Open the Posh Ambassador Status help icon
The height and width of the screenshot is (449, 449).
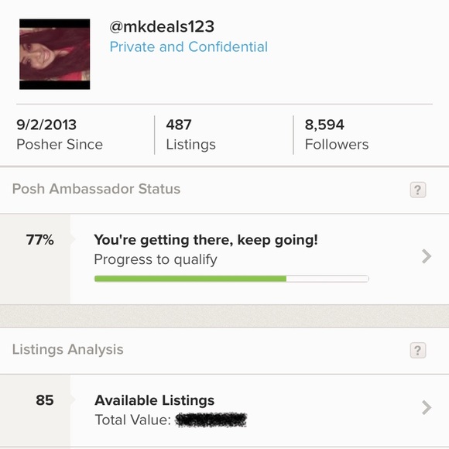pyautogui.click(x=418, y=190)
